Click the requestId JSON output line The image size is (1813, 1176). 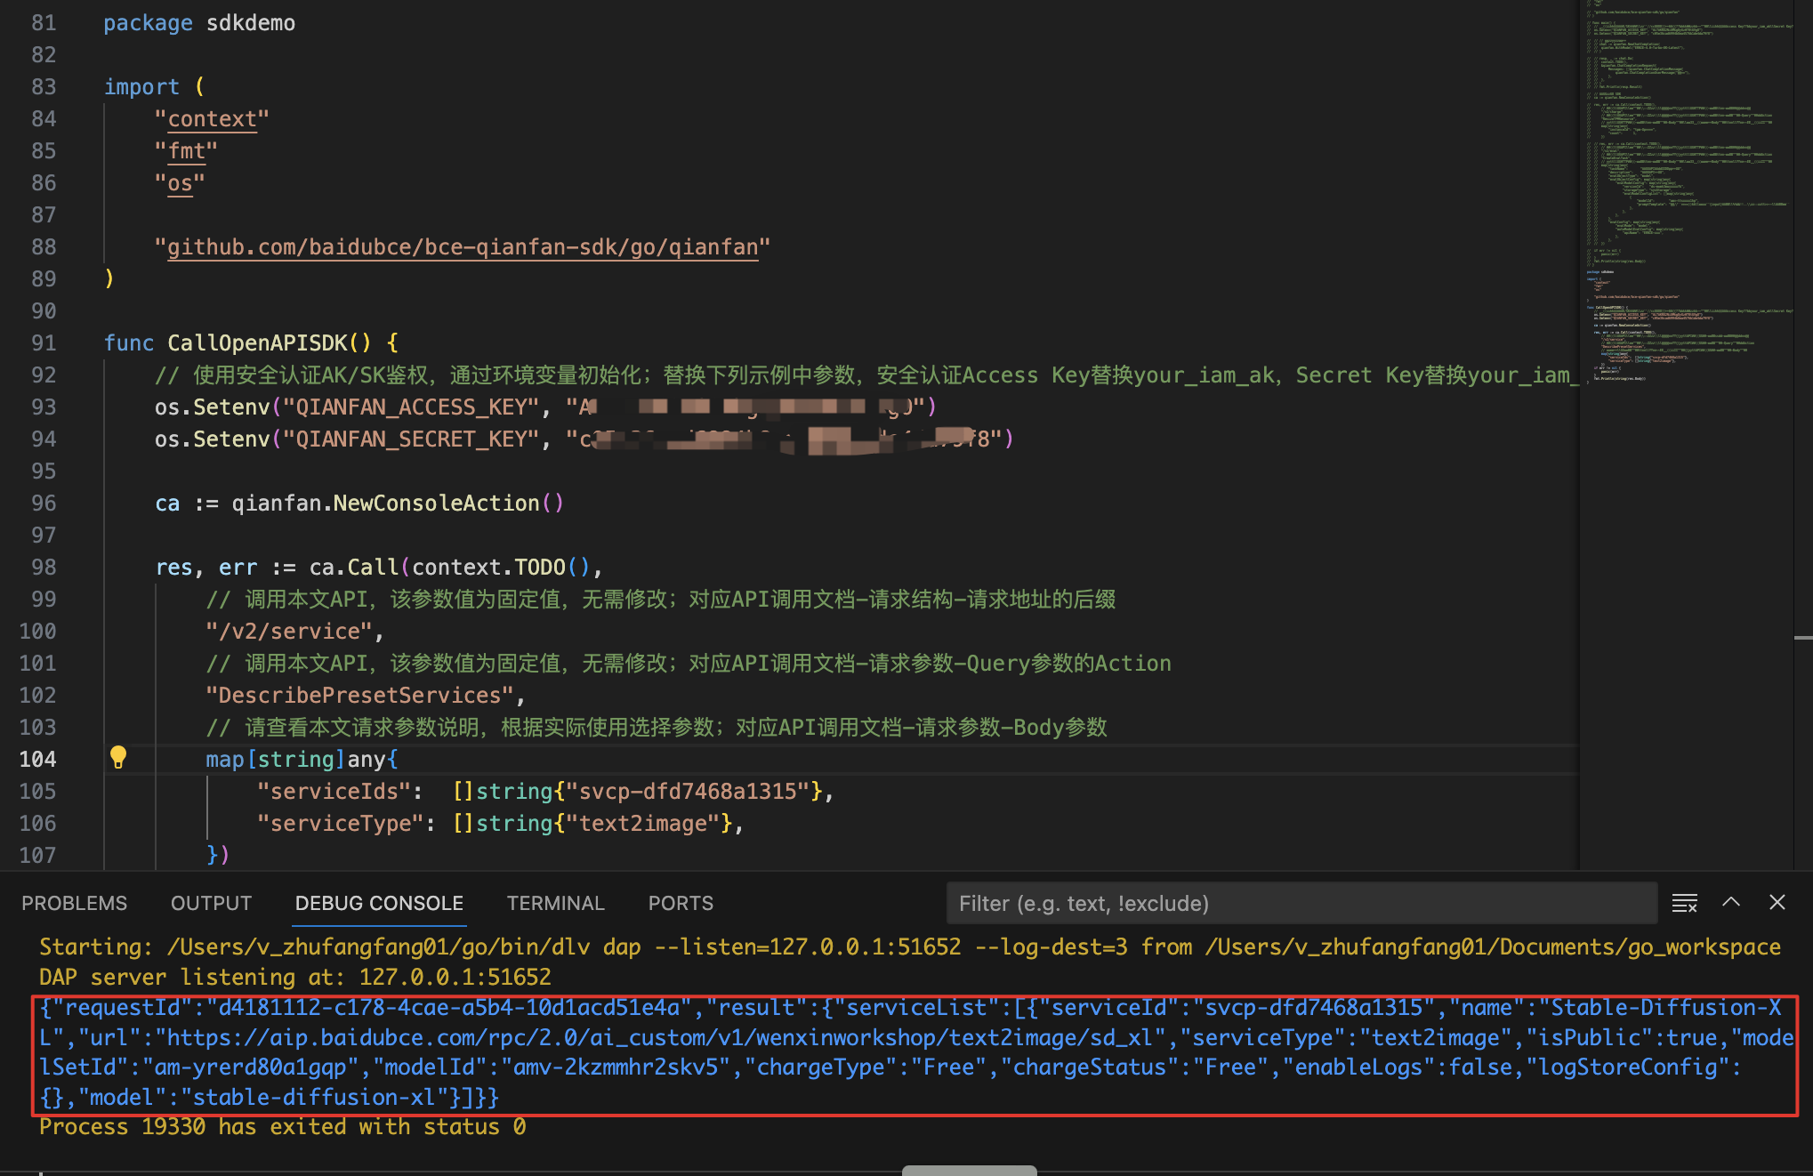tap(910, 1007)
